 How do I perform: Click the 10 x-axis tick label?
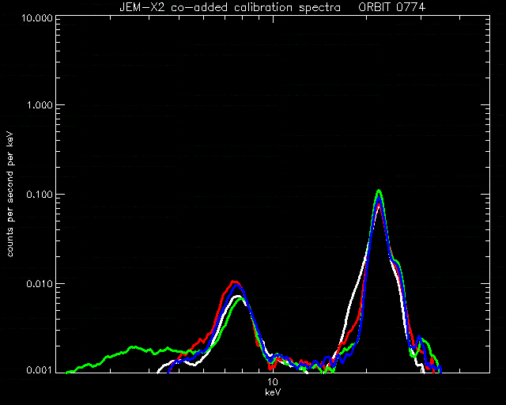click(x=273, y=382)
